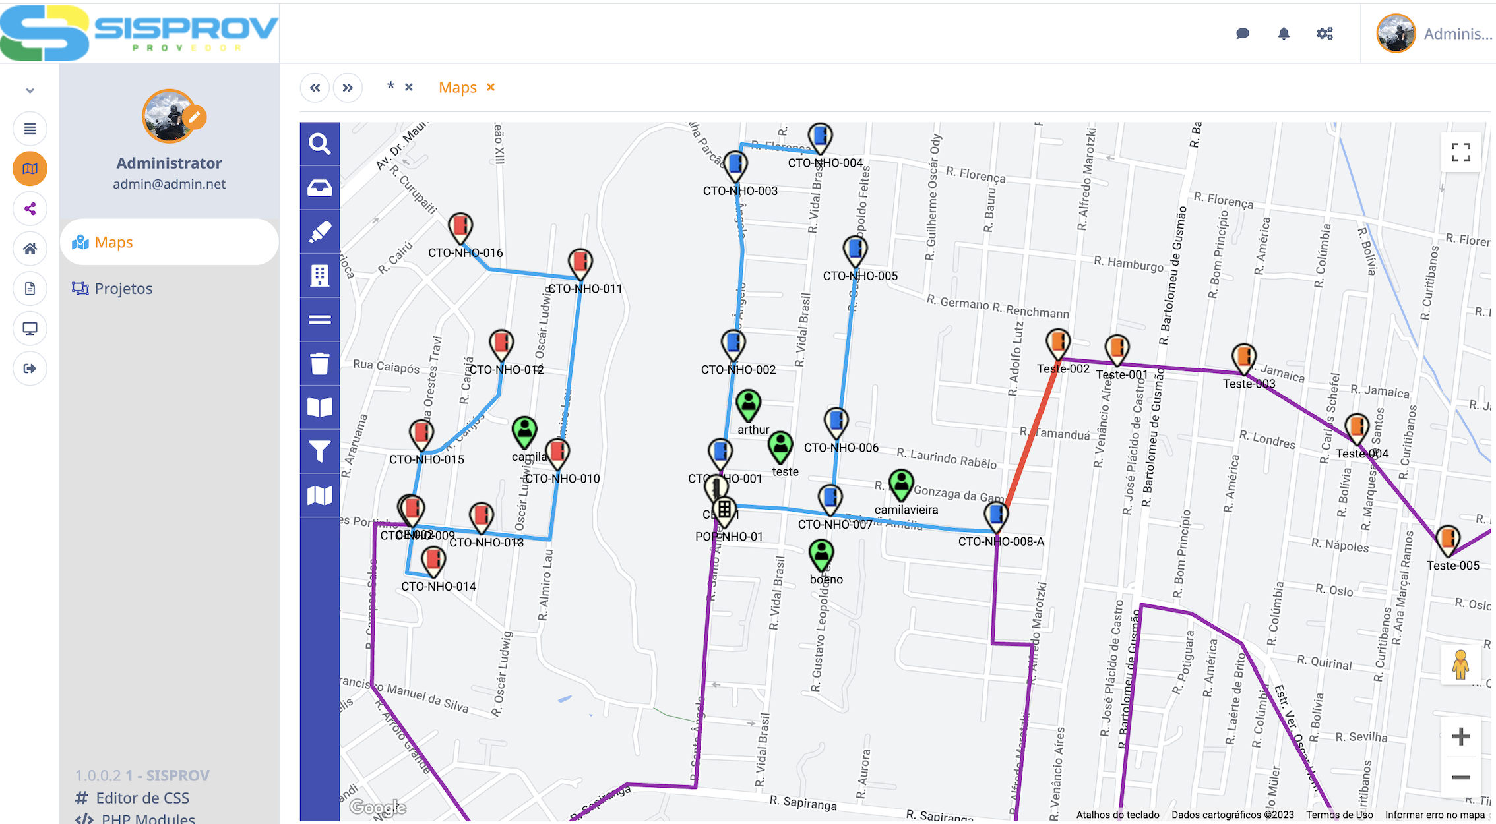This screenshot has width=1496, height=824.
Task: Select the orange map icon in left rail
Action: (30, 169)
